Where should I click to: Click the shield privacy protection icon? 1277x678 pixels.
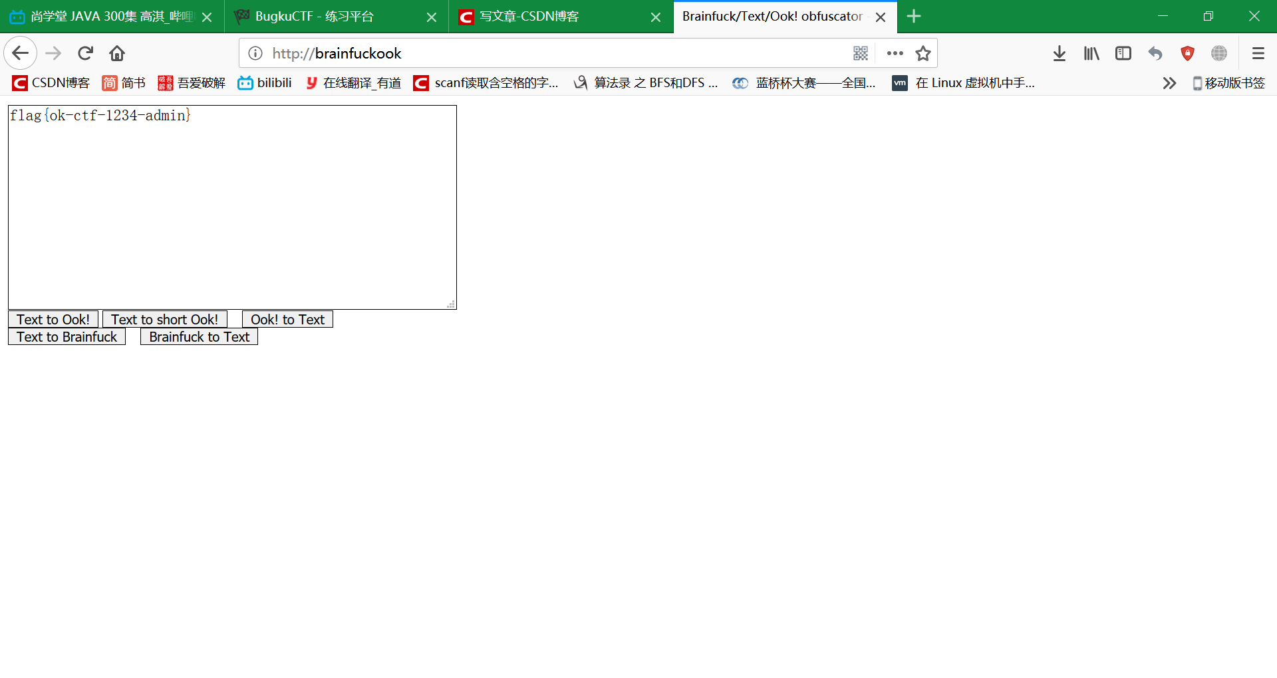[x=1187, y=53]
